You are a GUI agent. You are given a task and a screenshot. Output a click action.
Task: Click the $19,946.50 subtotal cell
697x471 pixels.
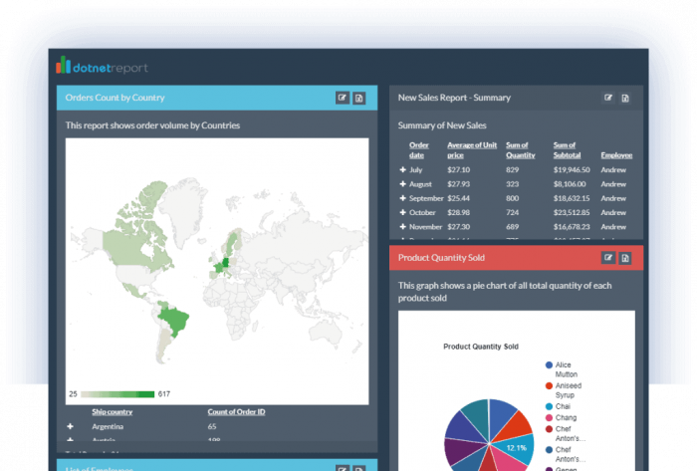tap(572, 169)
